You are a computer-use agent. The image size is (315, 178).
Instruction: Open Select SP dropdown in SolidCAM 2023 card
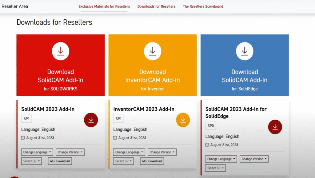[x=31, y=161]
